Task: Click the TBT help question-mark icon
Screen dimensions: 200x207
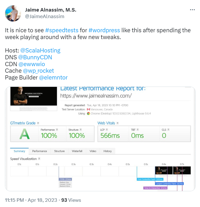Action: 138,130
